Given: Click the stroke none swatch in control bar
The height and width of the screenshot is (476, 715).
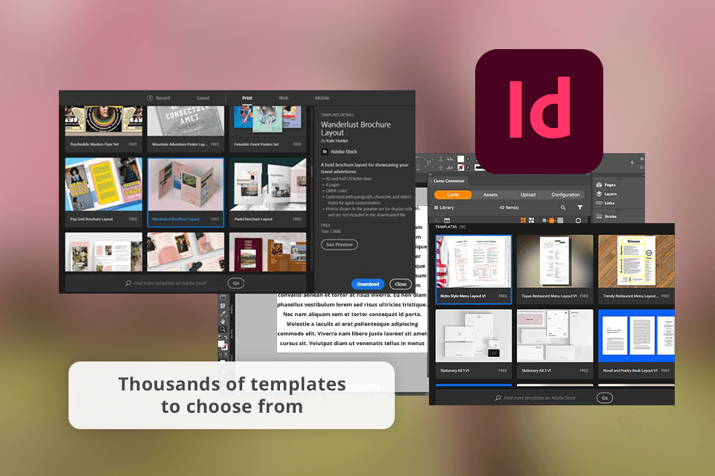Looking at the screenshot, I should (460, 167).
